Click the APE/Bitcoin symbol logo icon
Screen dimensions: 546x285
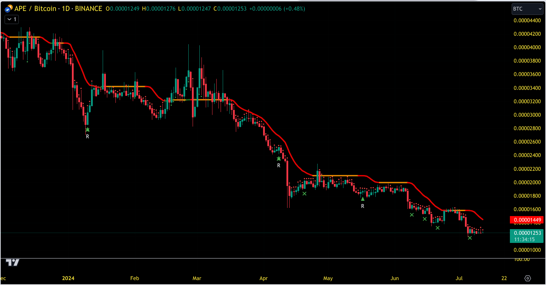click(x=8, y=8)
